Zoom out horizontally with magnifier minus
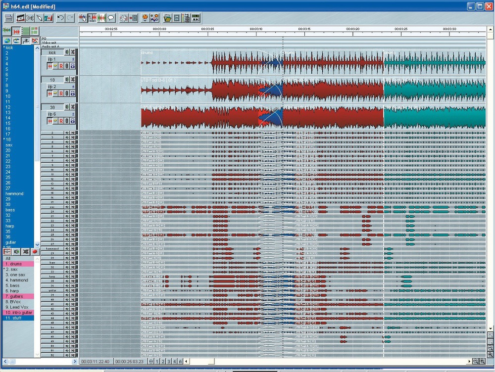This screenshot has width=495, height=372. 475,361
